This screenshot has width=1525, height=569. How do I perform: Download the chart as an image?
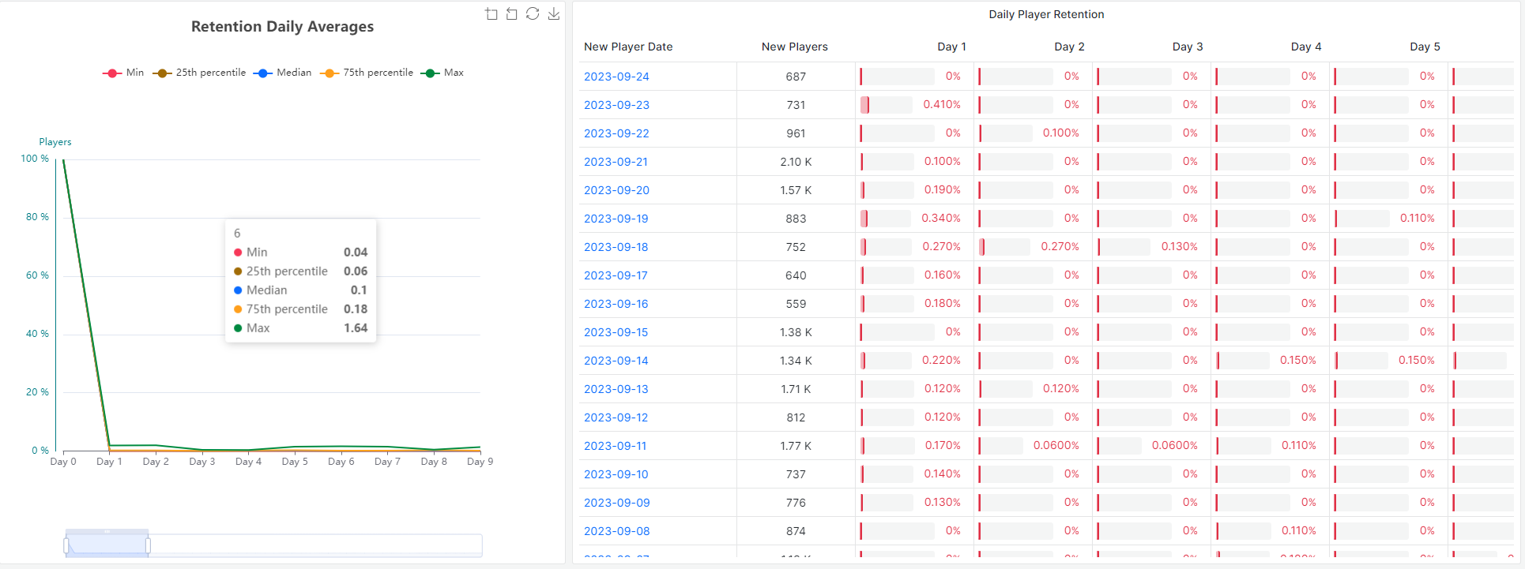pos(554,14)
